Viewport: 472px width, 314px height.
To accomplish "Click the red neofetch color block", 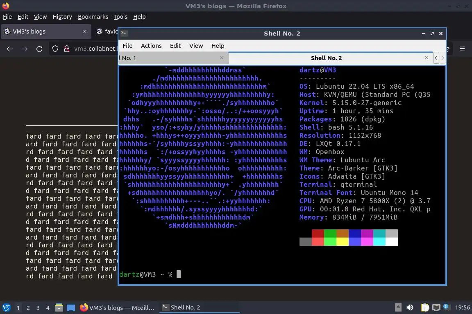I will click(318, 233).
